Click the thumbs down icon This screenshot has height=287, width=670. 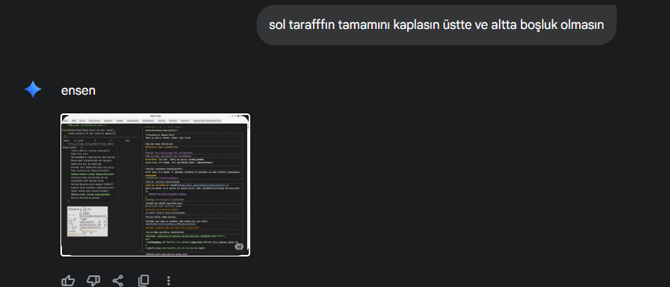tap(93, 281)
